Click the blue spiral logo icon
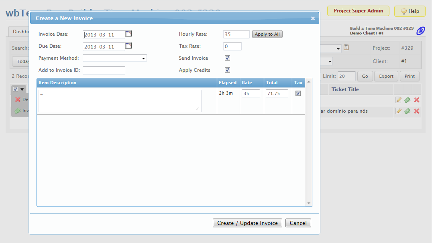The width and height of the screenshot is (432, 243). pyautogui.click(x=421, y=31)
